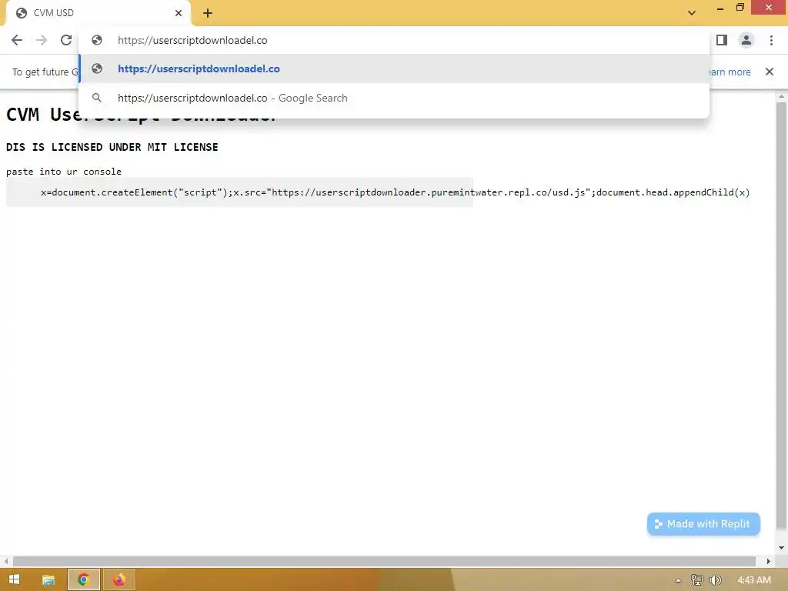
Task: Open a new tab with the plus button
Action: (x=208, y=13)
